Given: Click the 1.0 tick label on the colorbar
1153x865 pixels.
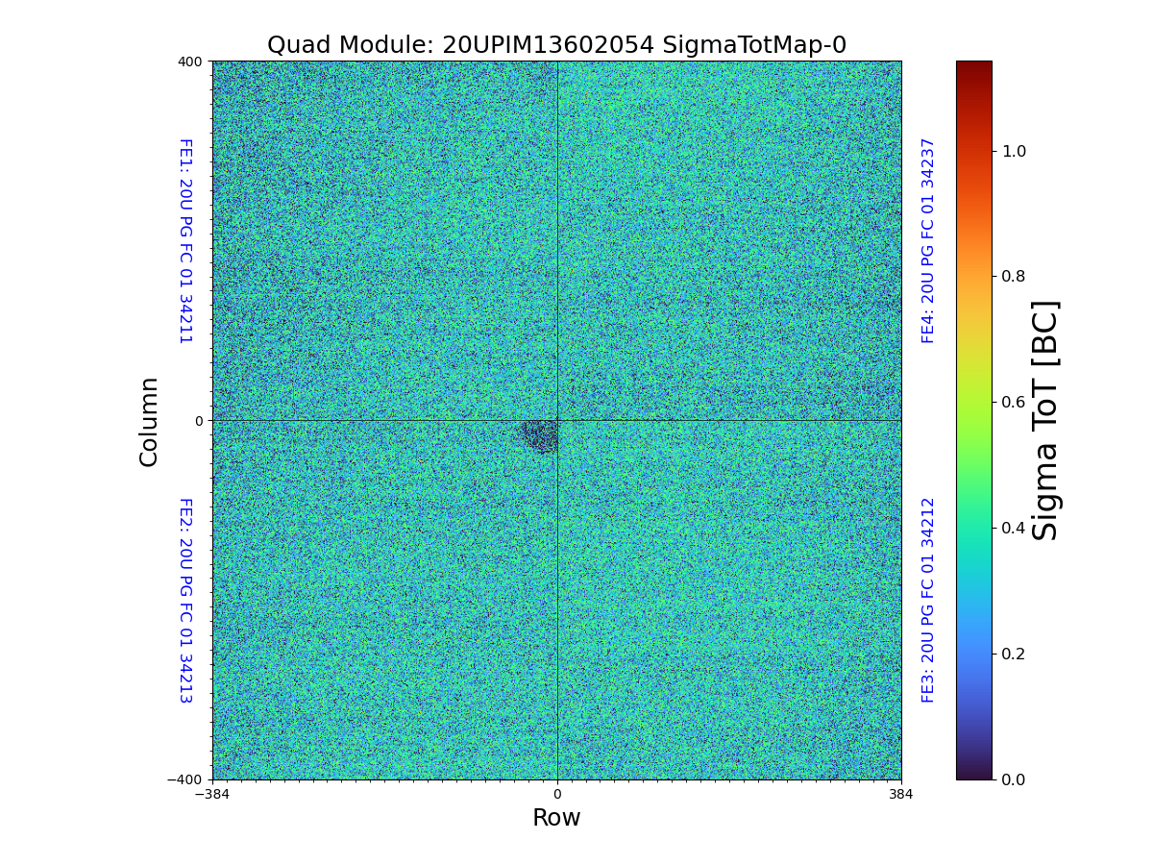Looking at the screenshot, I should click(x=1014, y=151).
